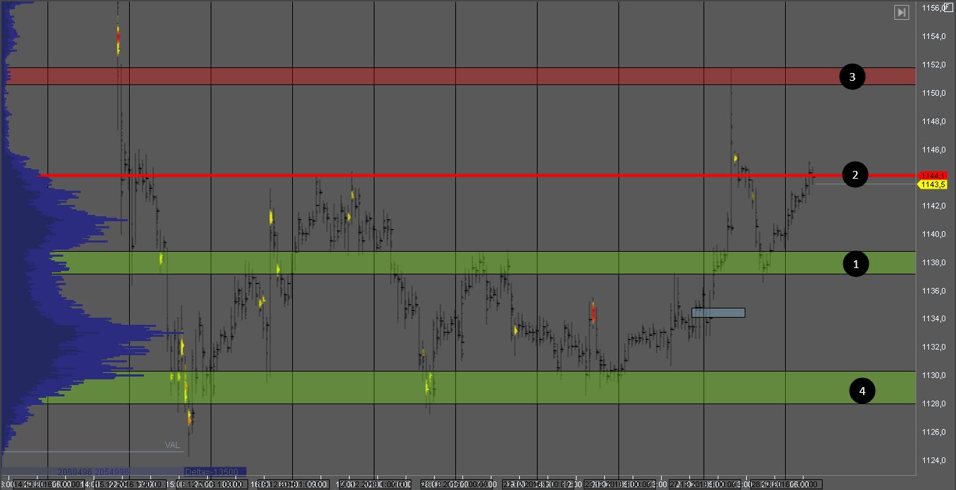Click the large red volume cluster near 1134

(593, 312)
